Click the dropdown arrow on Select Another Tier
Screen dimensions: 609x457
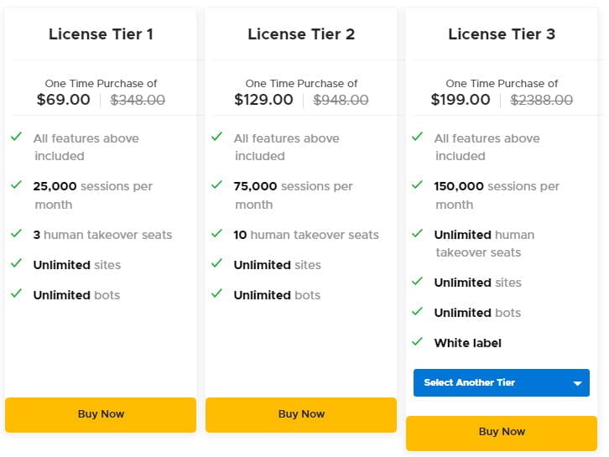[x=577, y=383]
